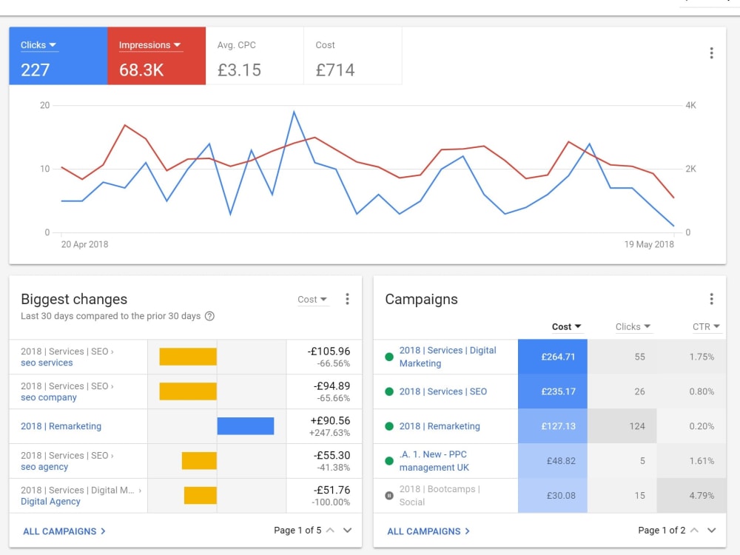The width and height of the screenshot is (740, 555).
Task: Click green status dot for Remarketing campaign
Action: (x=389, y=426)
